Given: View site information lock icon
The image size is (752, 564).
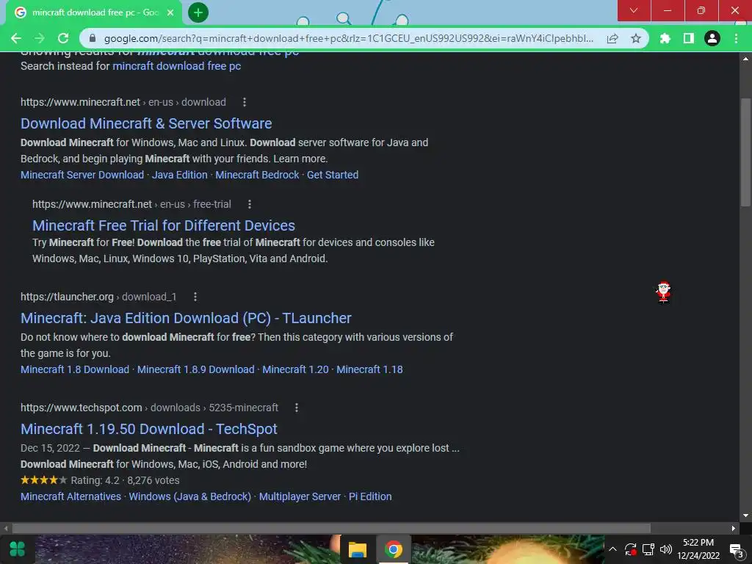Looking at the screenshot, I should [93, 38].
